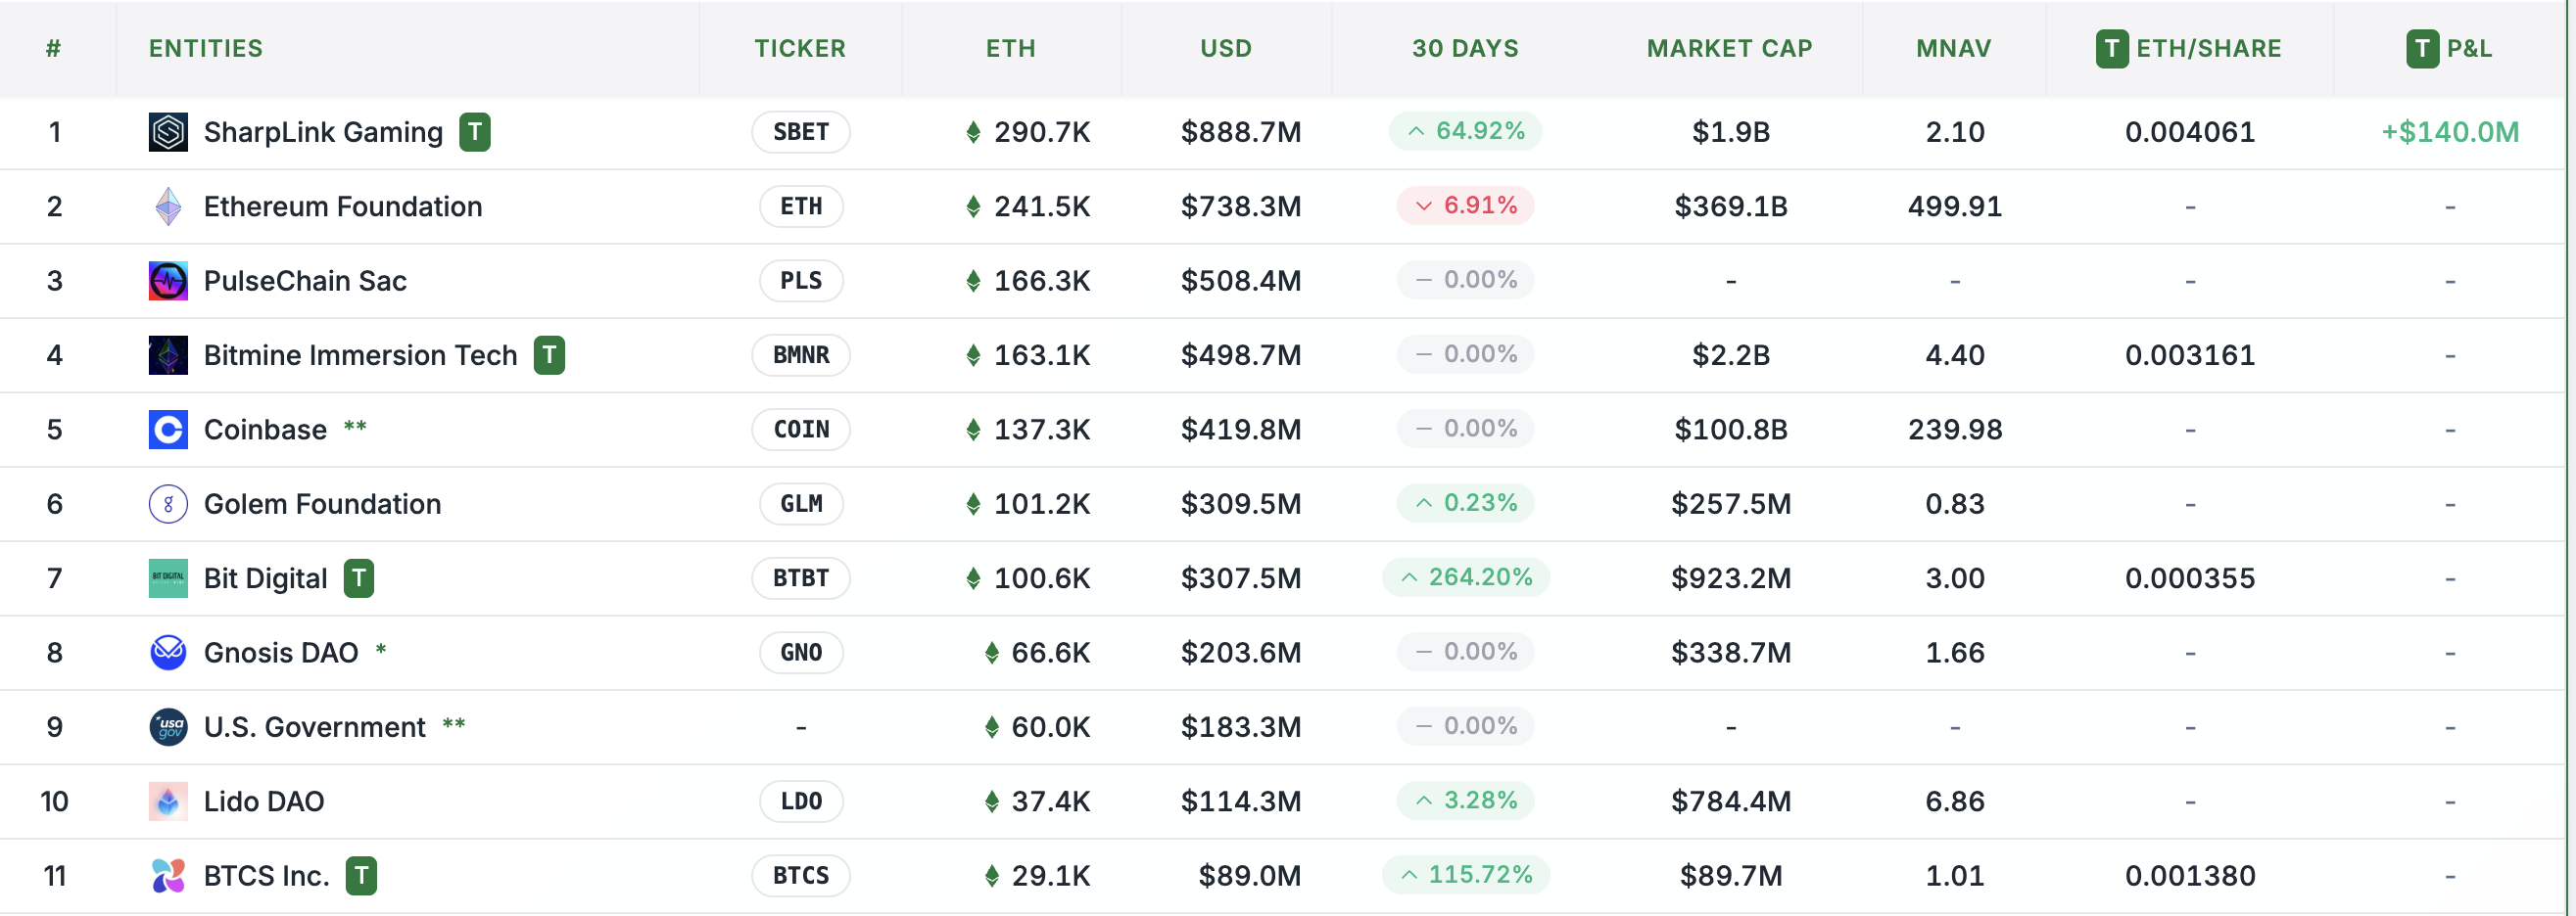
Task: Expand the 64.92% change chevron for SBET
Action: click(1415, 131)
